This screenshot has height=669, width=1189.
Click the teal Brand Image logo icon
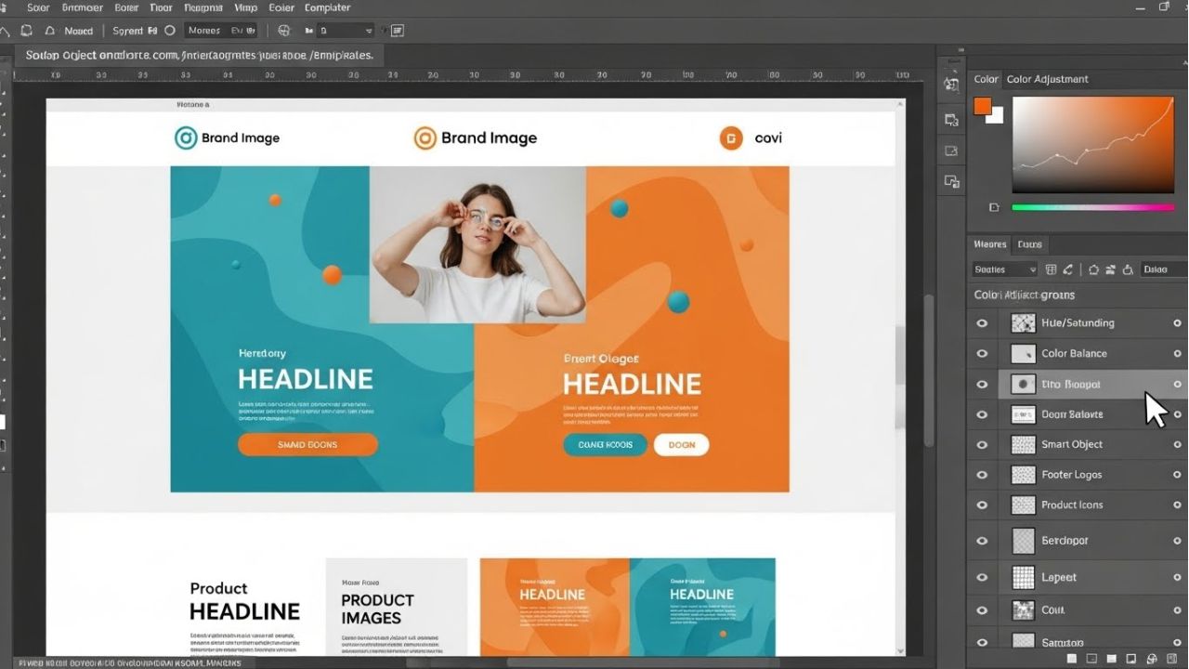pyautogui.click(x=186, y=138)
